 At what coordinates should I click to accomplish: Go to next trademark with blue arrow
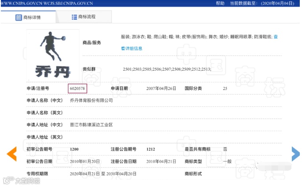(x=296, y=153)
